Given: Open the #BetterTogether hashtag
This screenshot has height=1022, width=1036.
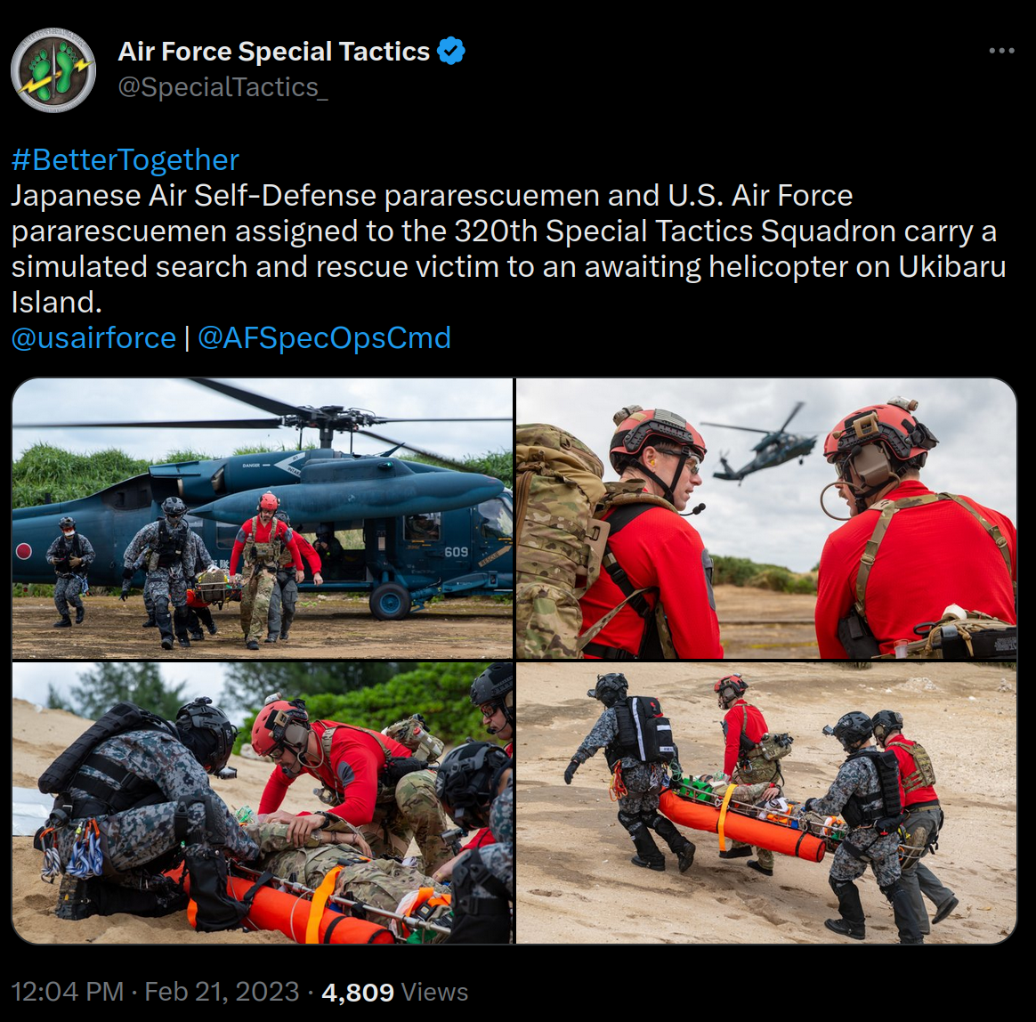Looking at the screenshot, I should [125, 160].
